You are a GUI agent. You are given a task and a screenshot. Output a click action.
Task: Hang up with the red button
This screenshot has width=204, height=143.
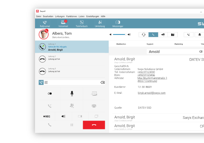pyautogui.click(x=94, y=125)
